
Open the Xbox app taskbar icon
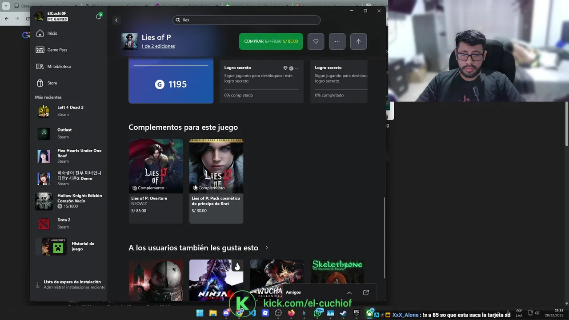coord(370,313)
